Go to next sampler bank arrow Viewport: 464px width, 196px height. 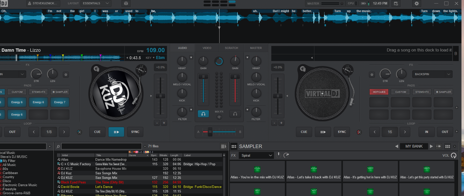click(x=431, y=146)
